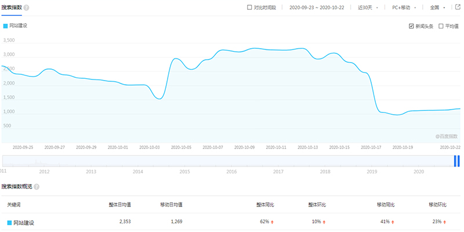Enable the 平均值 checkbox
The width and height of the screenshot is (464, 232).
click(x=441, y=26)
